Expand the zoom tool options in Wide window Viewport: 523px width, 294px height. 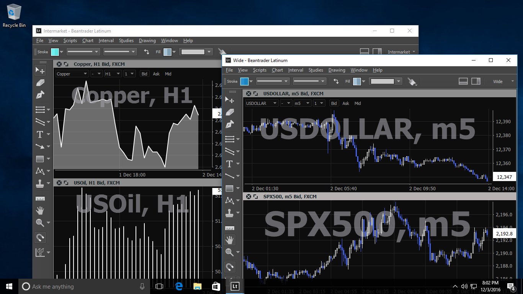pyautogui.click(x=238, y=252)
